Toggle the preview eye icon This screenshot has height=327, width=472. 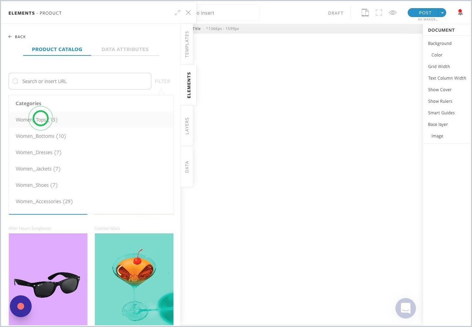click(393, 13)
